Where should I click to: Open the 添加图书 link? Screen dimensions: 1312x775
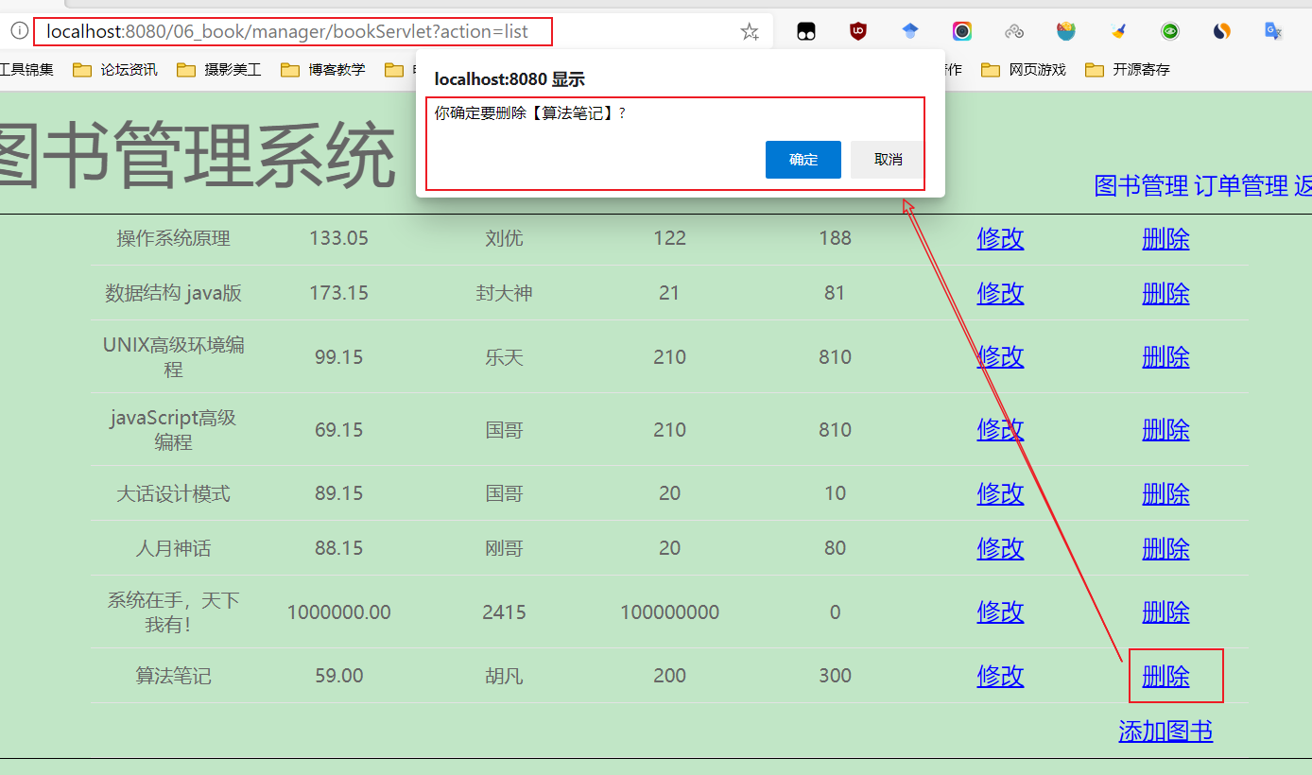pos(1165,731)
